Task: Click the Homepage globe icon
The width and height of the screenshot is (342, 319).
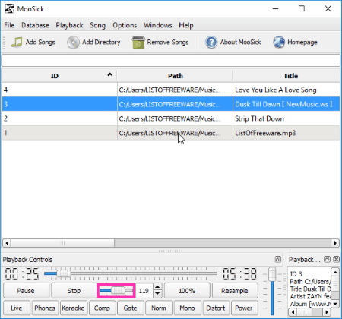Action: click(x=279, y=42)
